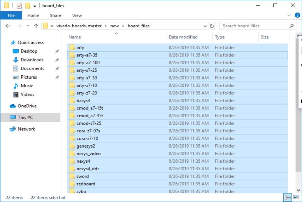The image size is (302, 202).
Task: Sort by the Date modified column header
Action: tap(189, 37)
